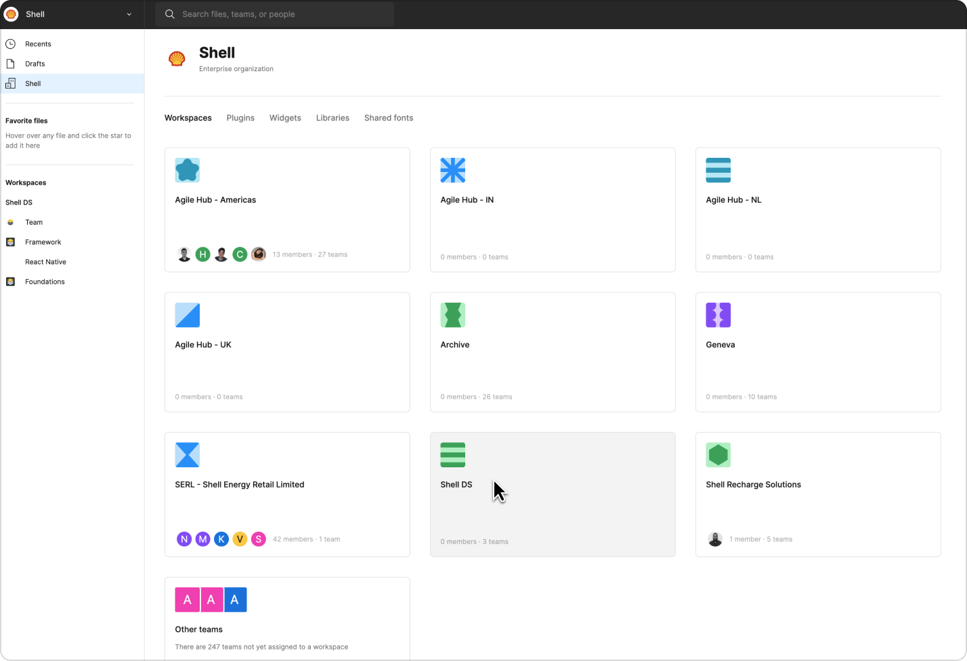Select Shell organization in the sidebar
The width and height of the screenshot is (967, 661).
point(72,83)
